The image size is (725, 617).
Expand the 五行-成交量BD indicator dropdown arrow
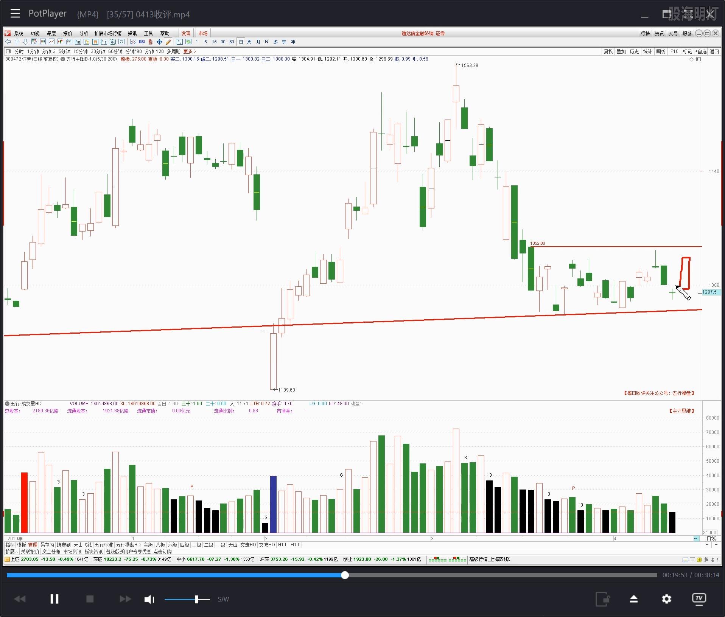point(7,404)
